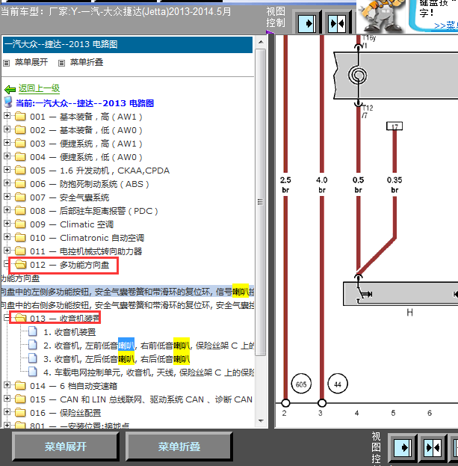Click computer icon beside 当前 heading
This screenshot has width=458, height=466.
(7, 102)
